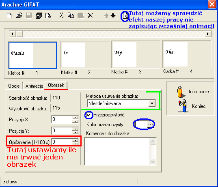Select frame thumbnail Klatka 1 Paula
This screenshot has width=218, height=187.
pyautogui.click(x=32, y=55)
